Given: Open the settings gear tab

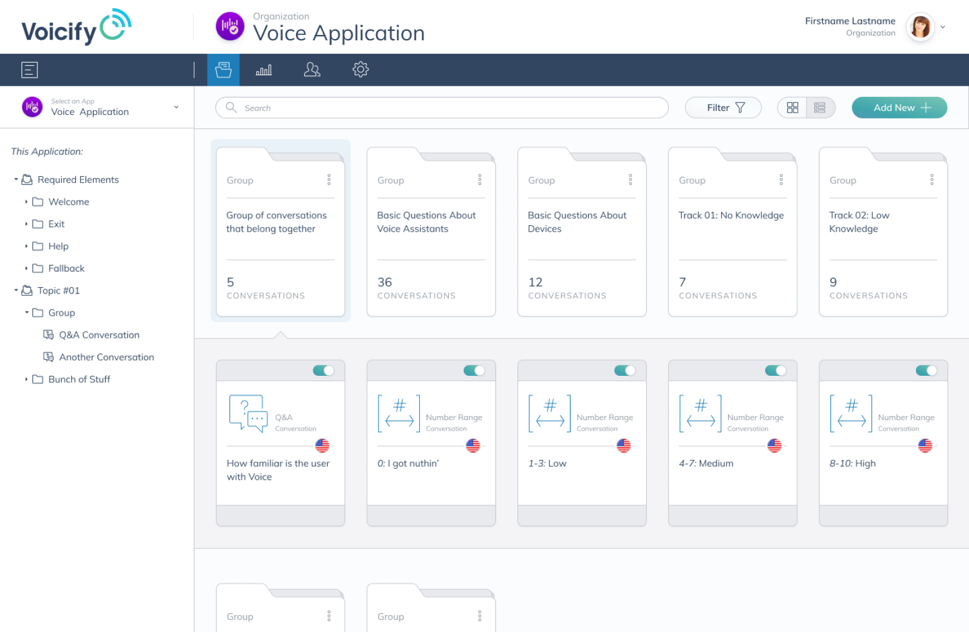Looking at the screenshot, I should (360, 69).
